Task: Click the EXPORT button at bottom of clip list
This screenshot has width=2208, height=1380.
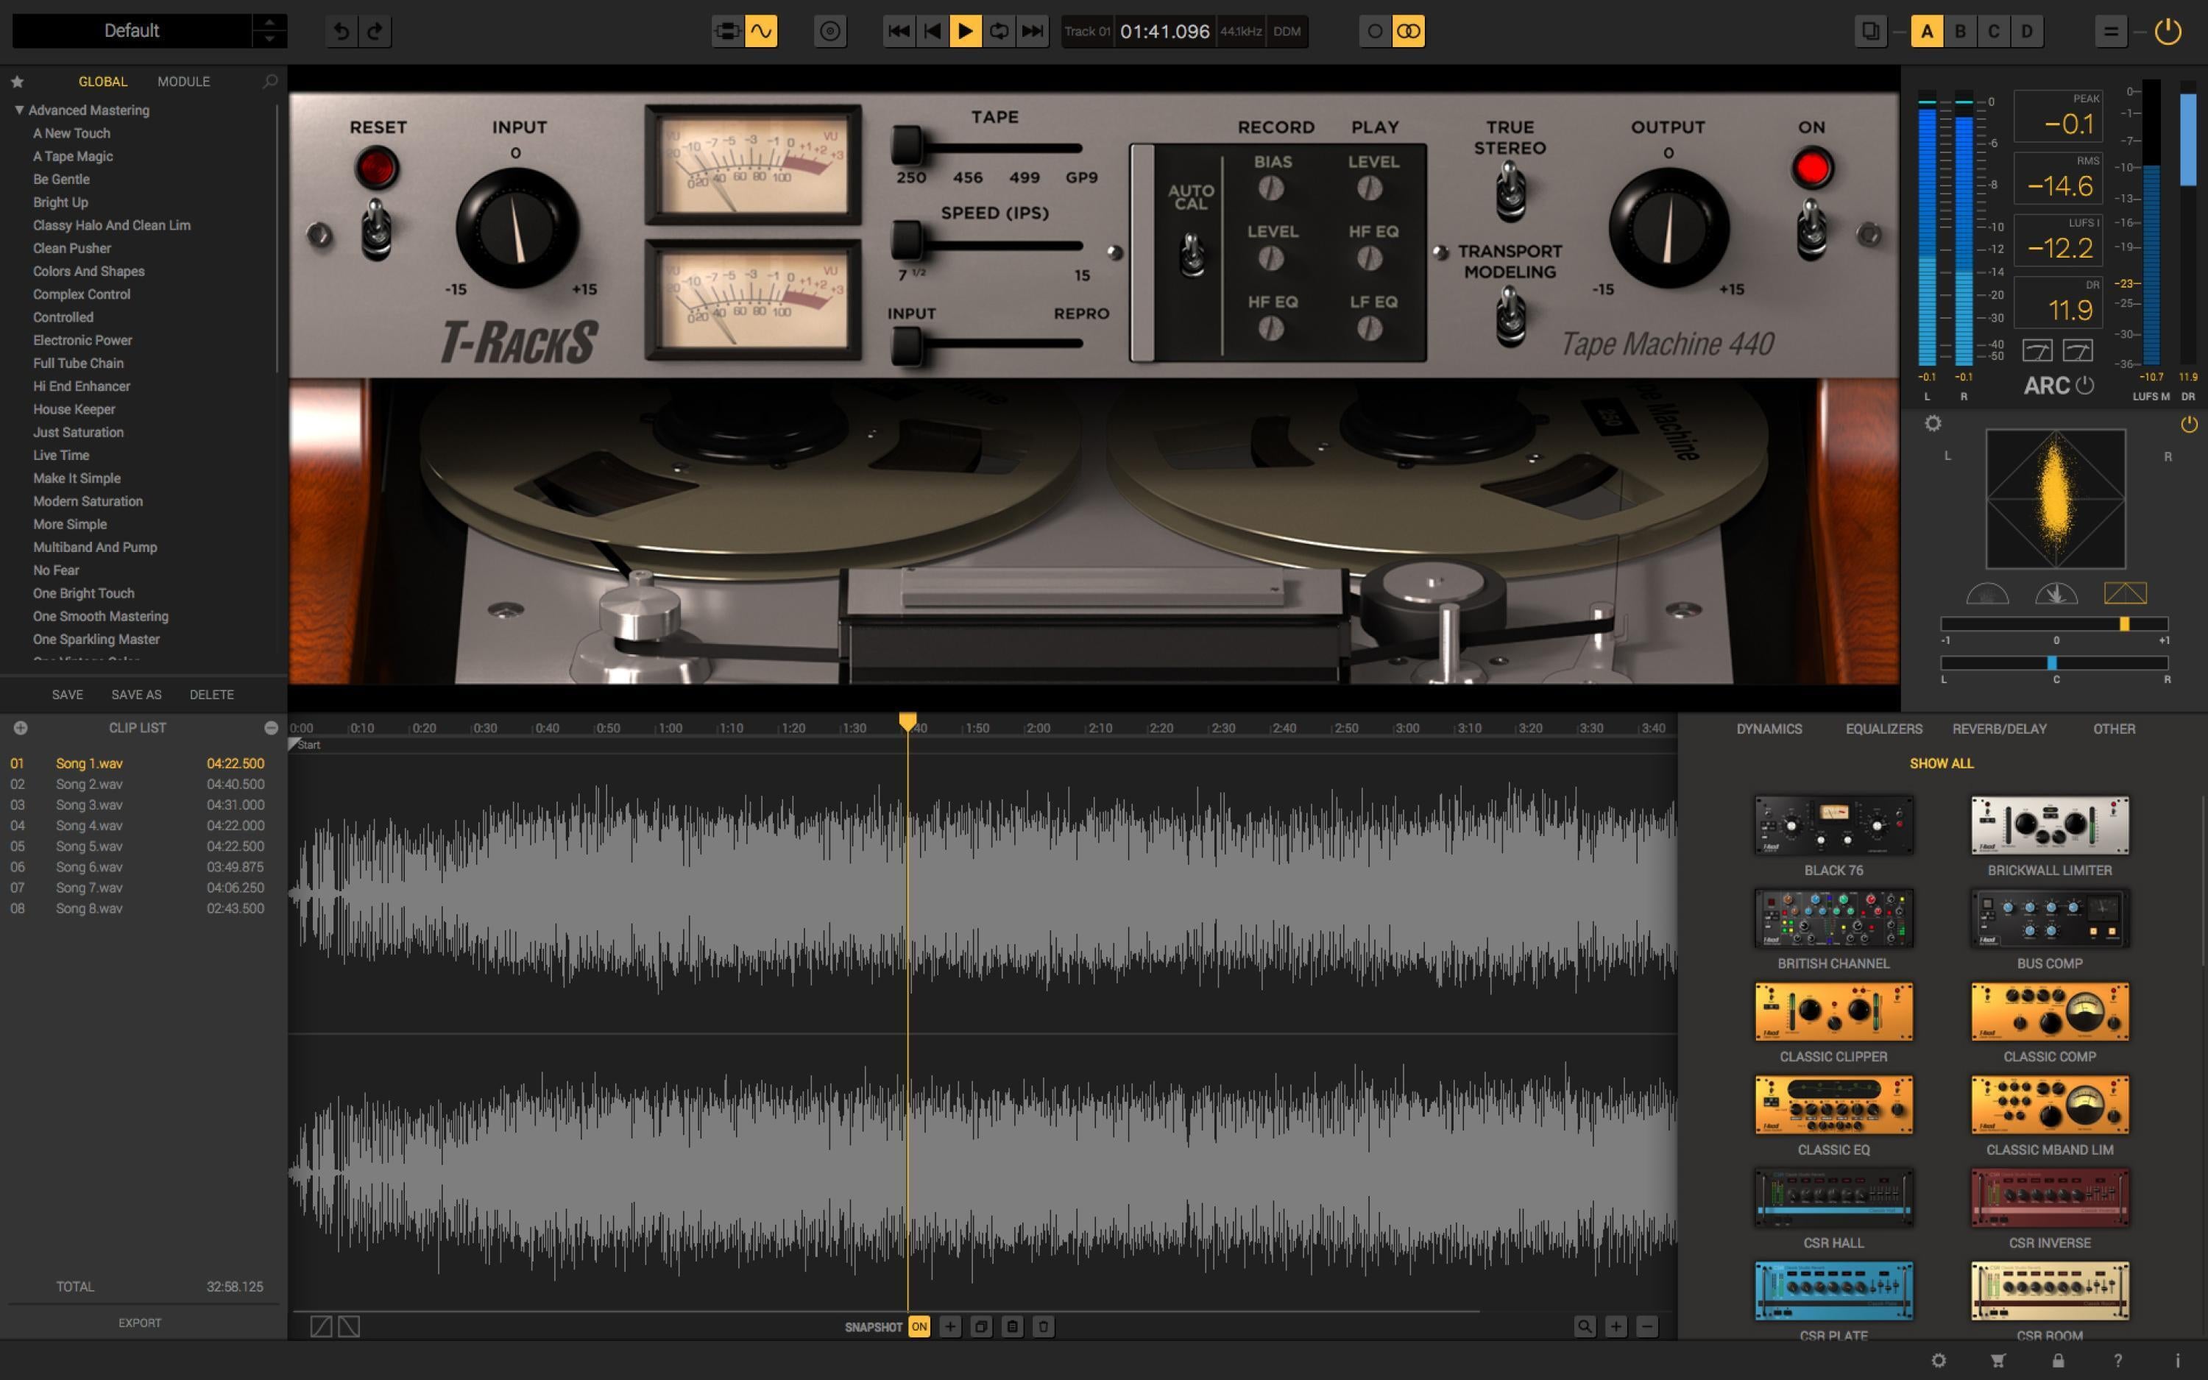Action: 141,1322
